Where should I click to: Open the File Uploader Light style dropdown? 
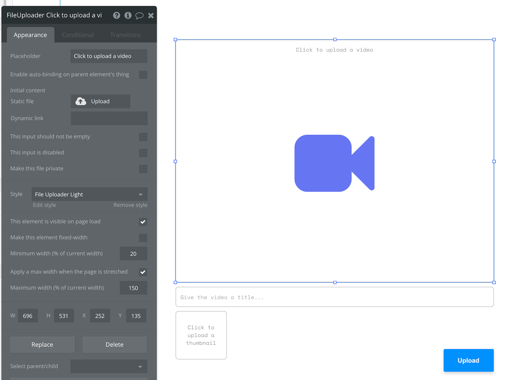point(89,194)
